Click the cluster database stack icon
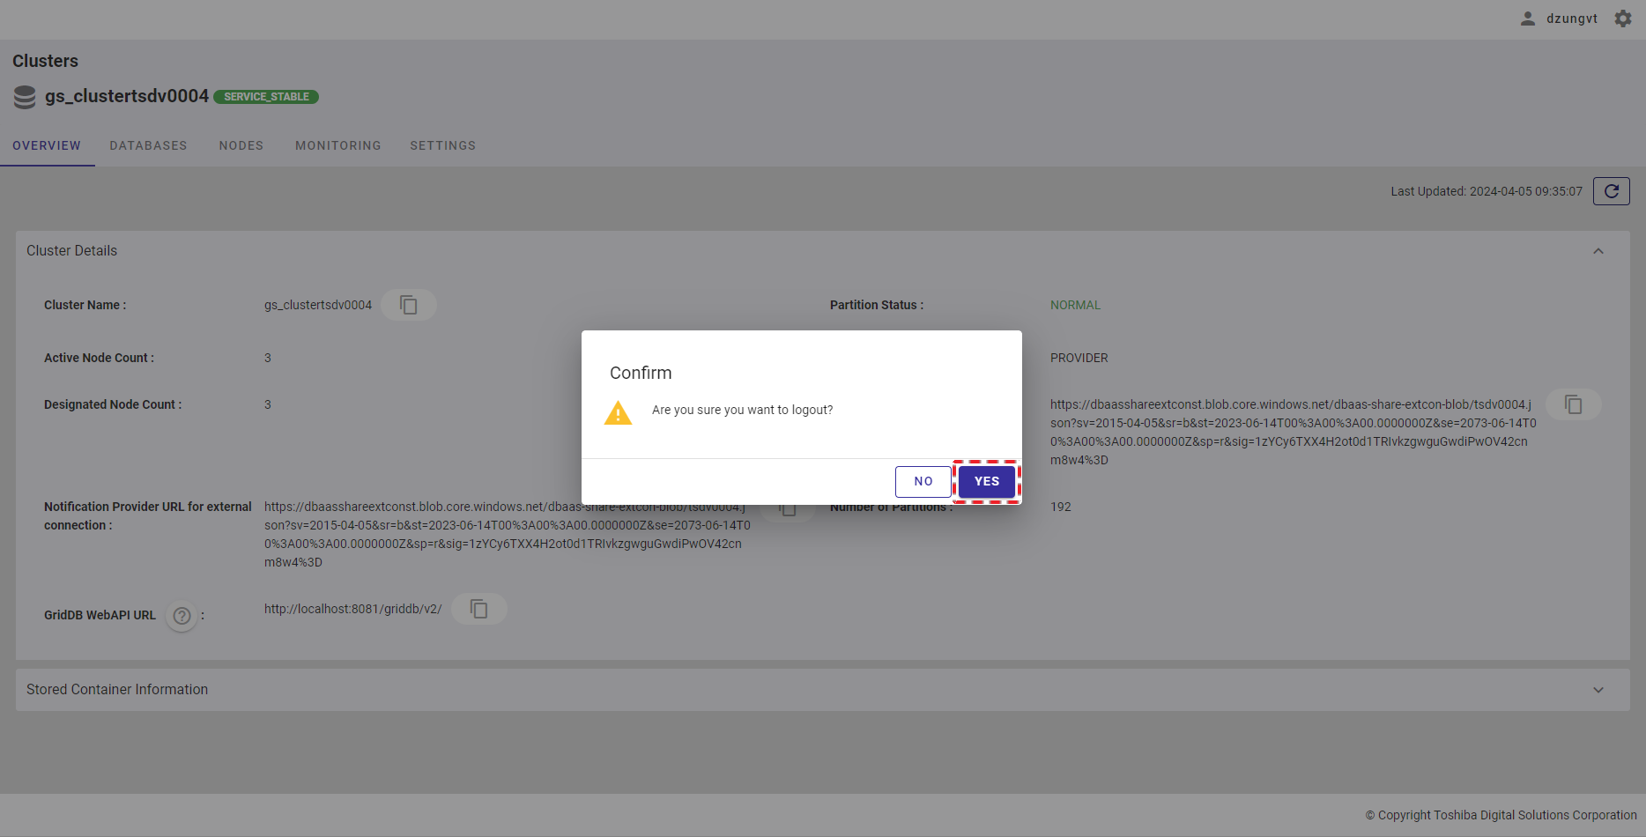This screenshot has height=837, width=1646. coord(25,97)
